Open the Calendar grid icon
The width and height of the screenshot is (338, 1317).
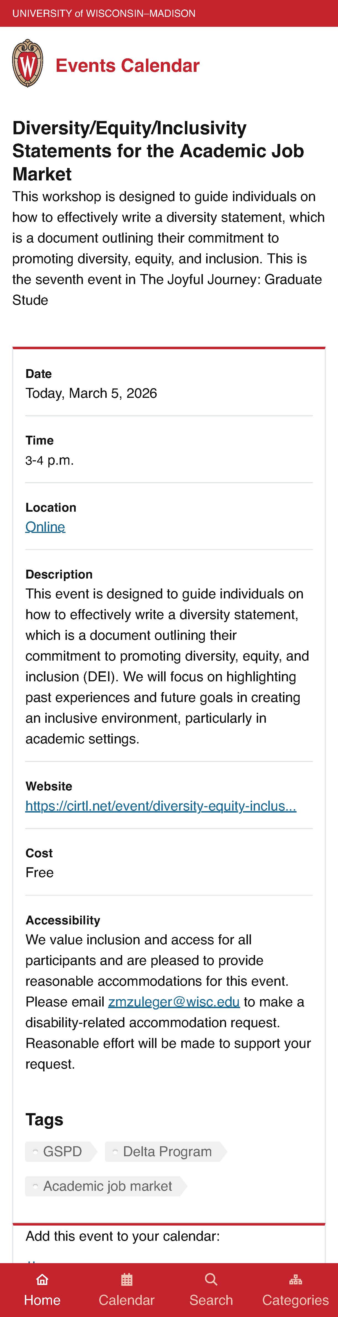(126, 1280)
